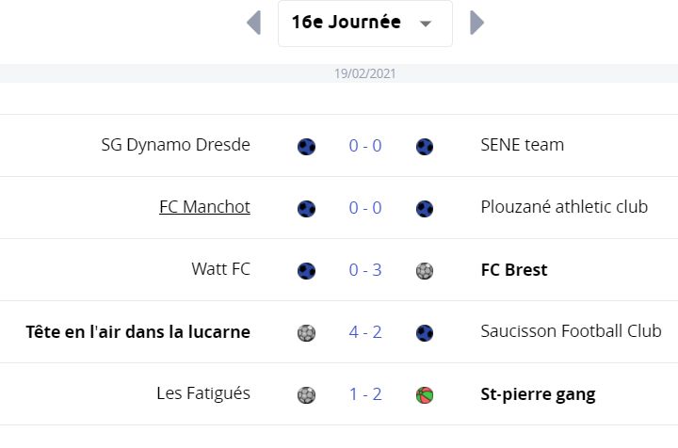678x448 pixels.
Task: Open the 16e Journée dropdown
Action: tap(365, 24)
